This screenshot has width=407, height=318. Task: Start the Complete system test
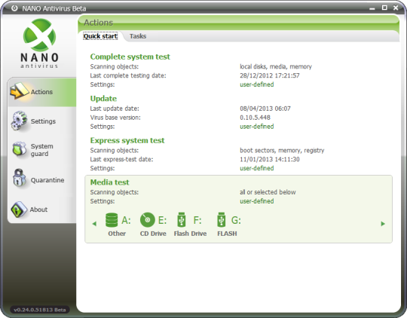click(130, 57)
